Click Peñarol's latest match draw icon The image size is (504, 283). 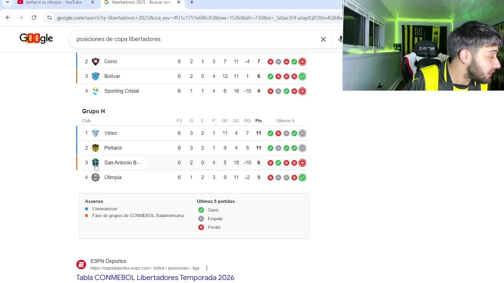(x=302, y=148)
